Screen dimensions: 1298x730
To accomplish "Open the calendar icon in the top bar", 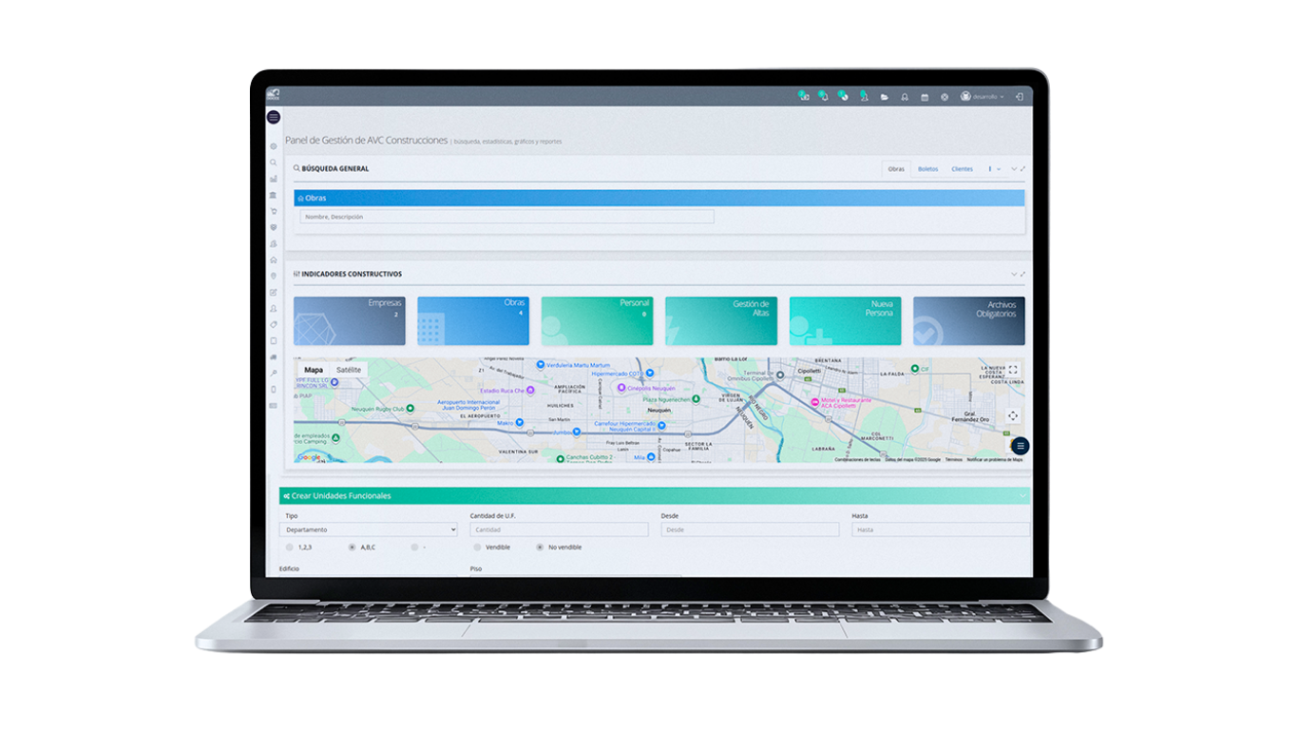I will 925,97.
